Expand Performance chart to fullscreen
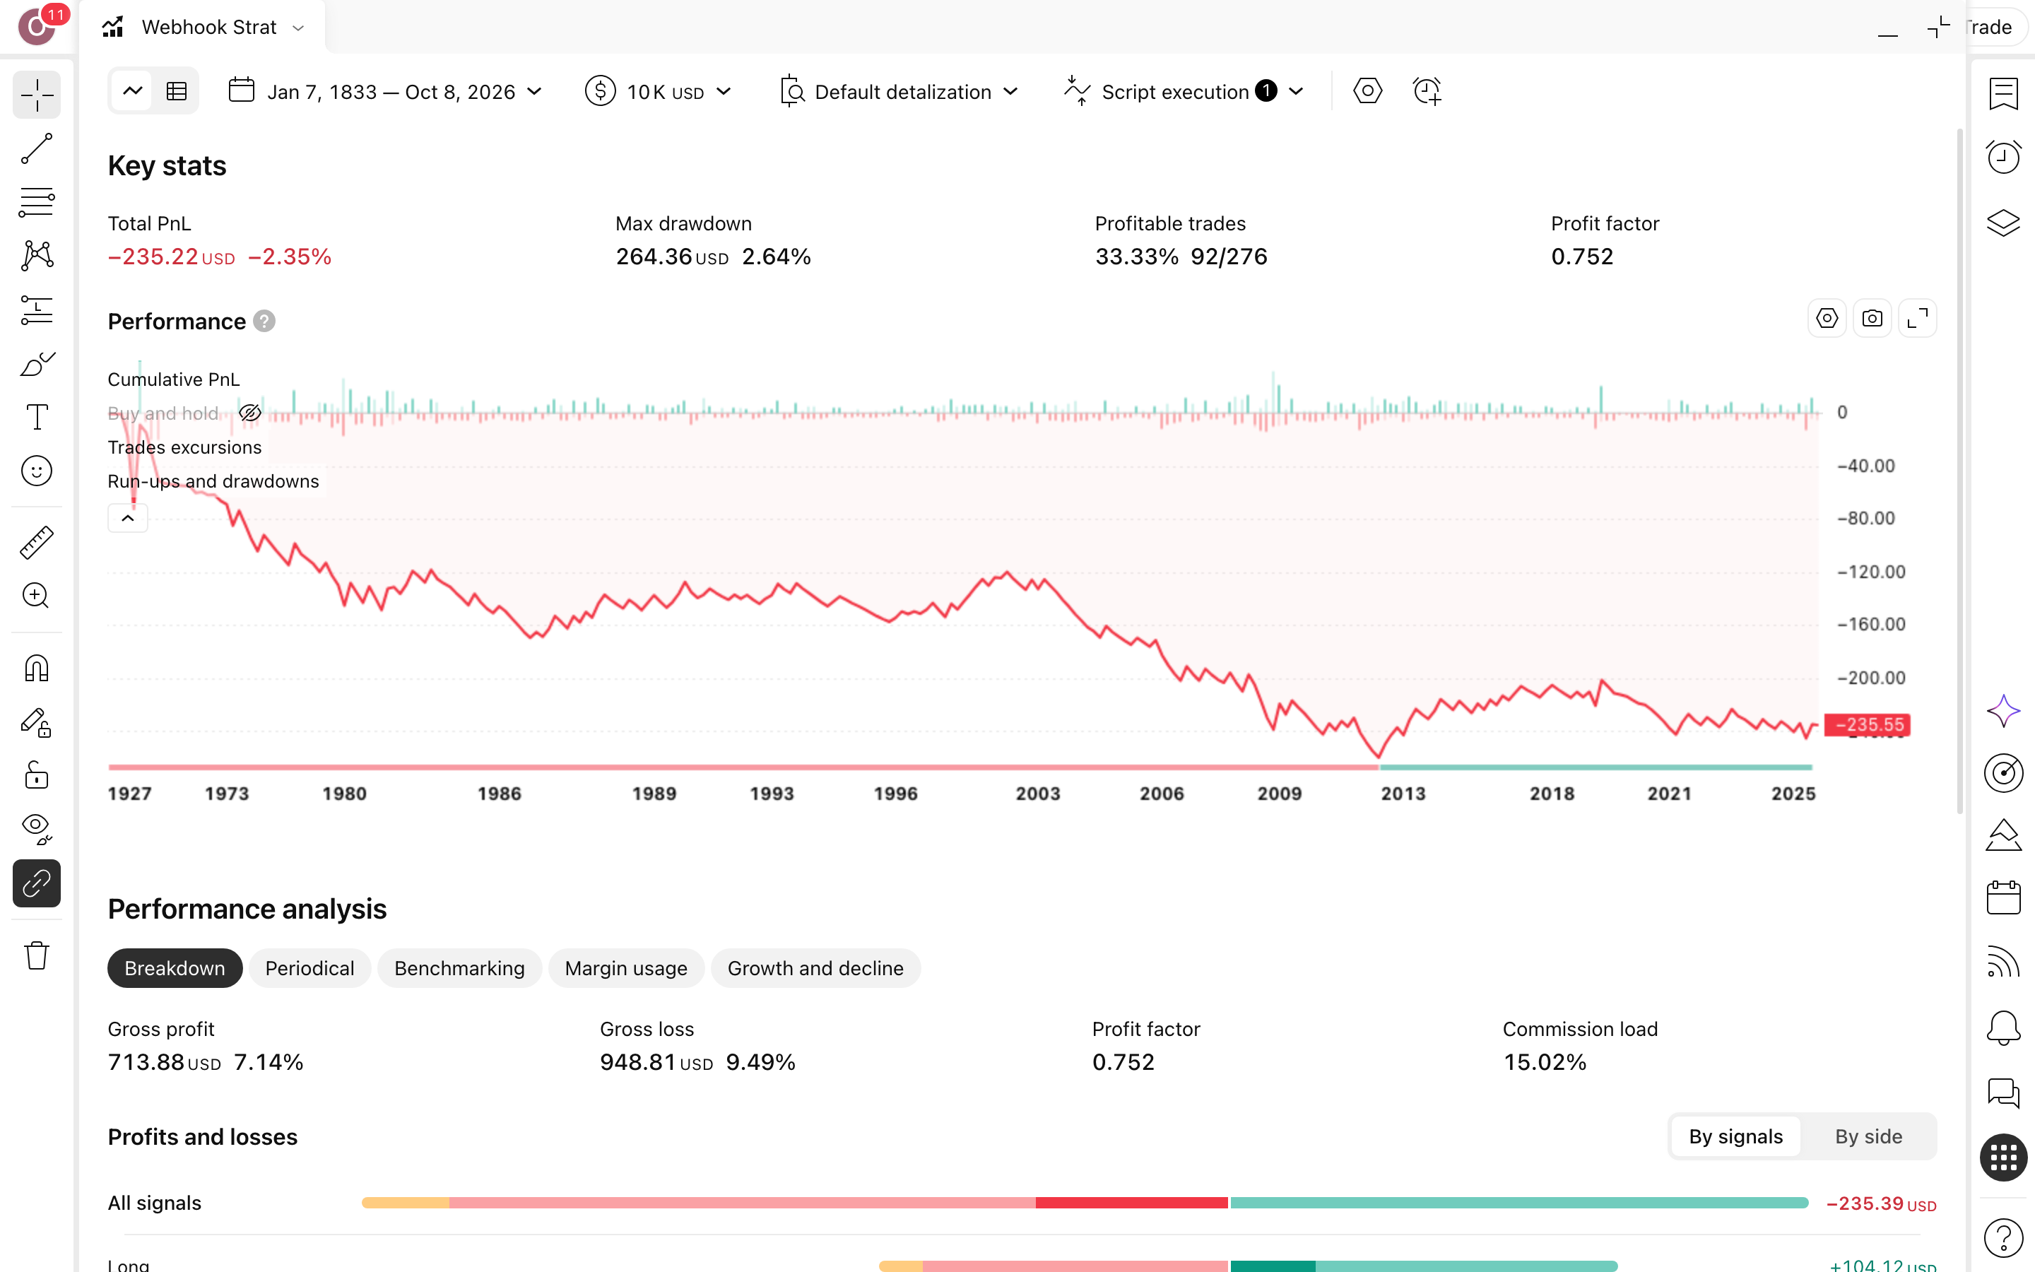This screenshot has height=1272, width=2035. click(x=1917, y=319)
